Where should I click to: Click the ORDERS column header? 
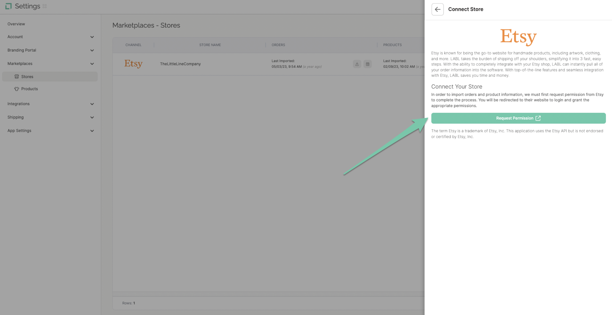tap(278, 45)
